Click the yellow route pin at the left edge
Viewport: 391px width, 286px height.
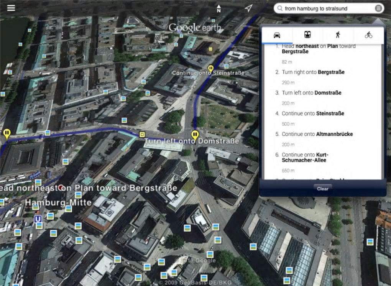pos(7,134)
